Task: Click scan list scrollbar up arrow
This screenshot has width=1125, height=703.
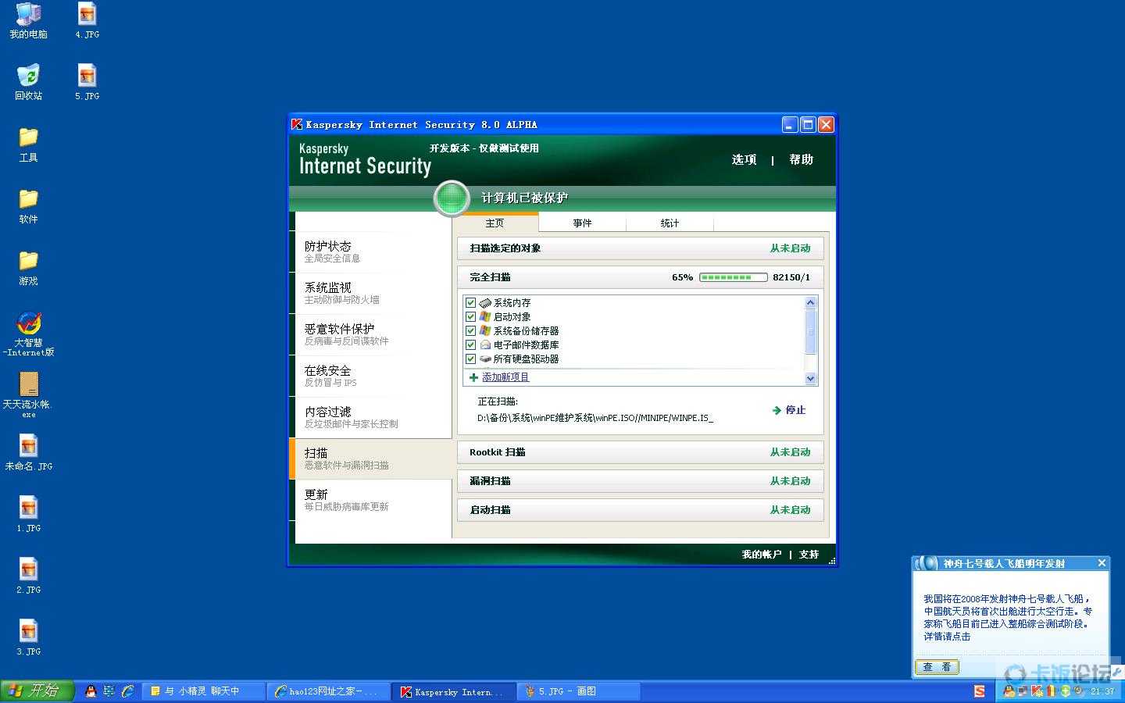Action: tap(810, 302)
